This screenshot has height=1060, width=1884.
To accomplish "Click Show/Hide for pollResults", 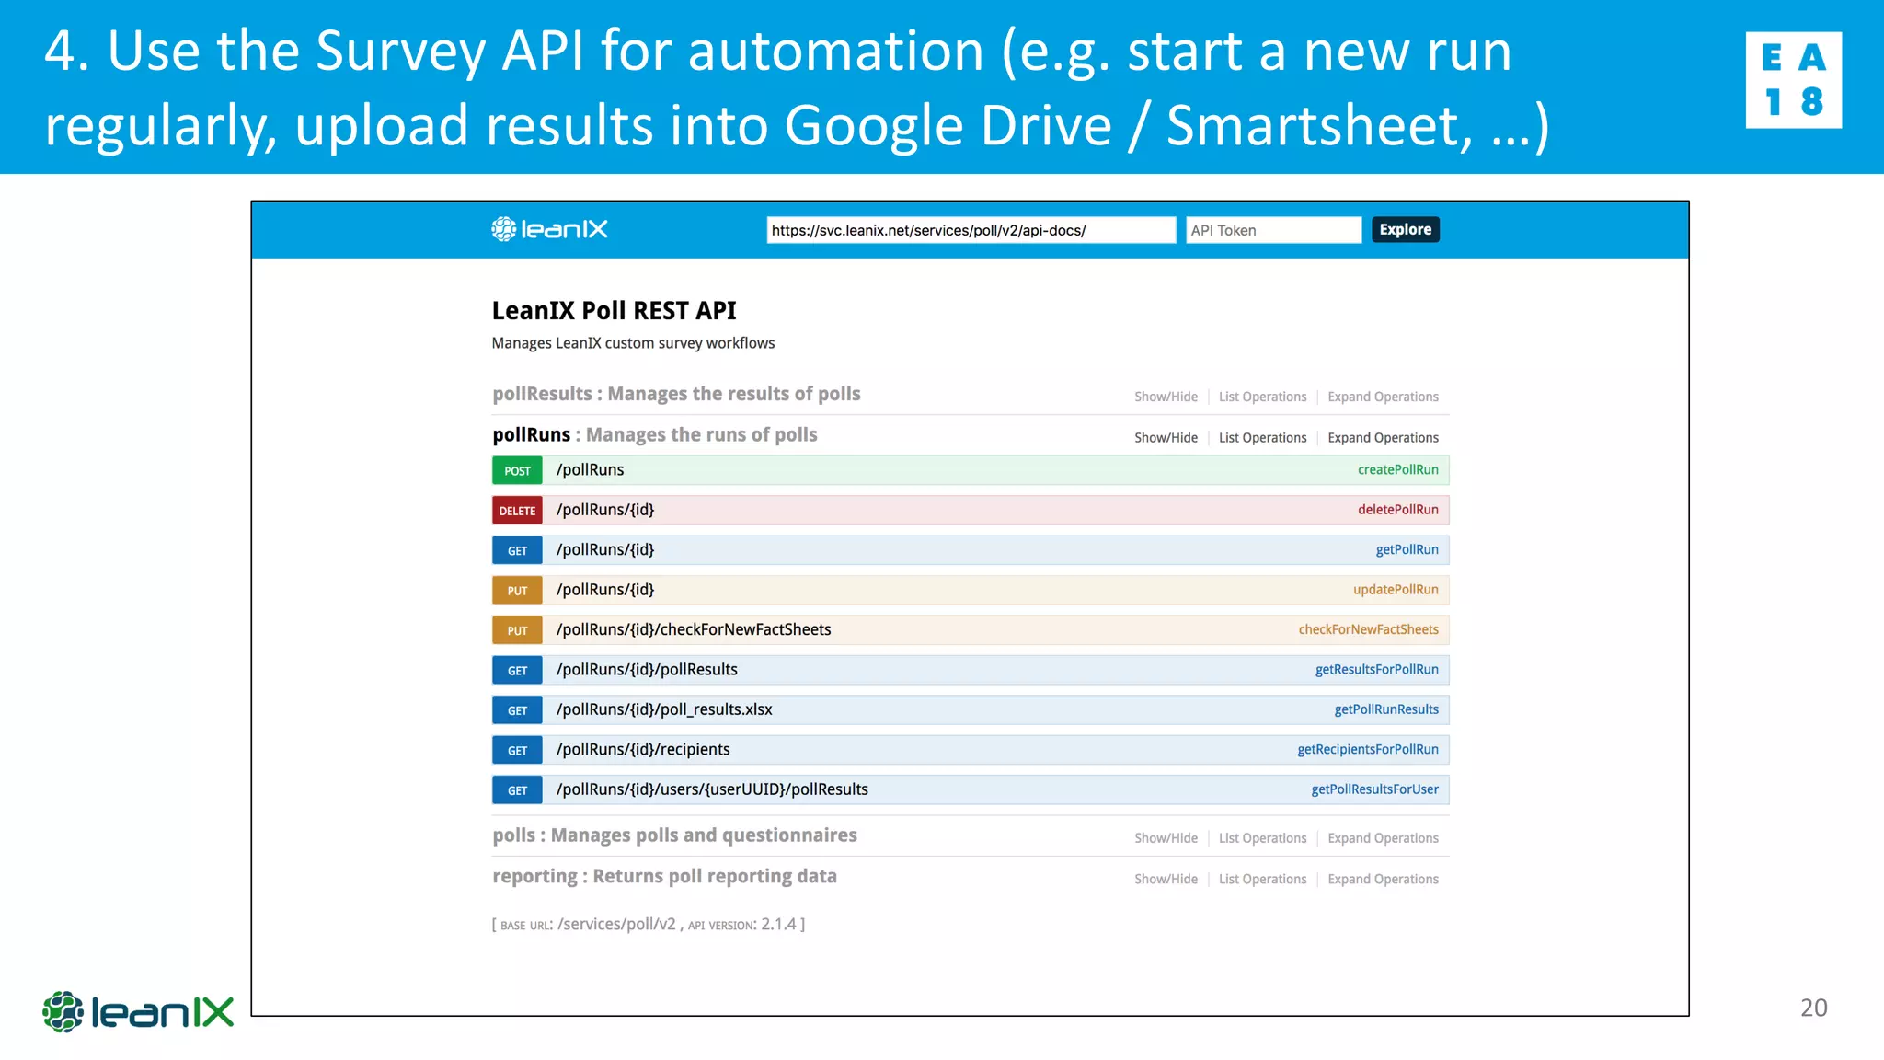I will tap(1166, 397).
